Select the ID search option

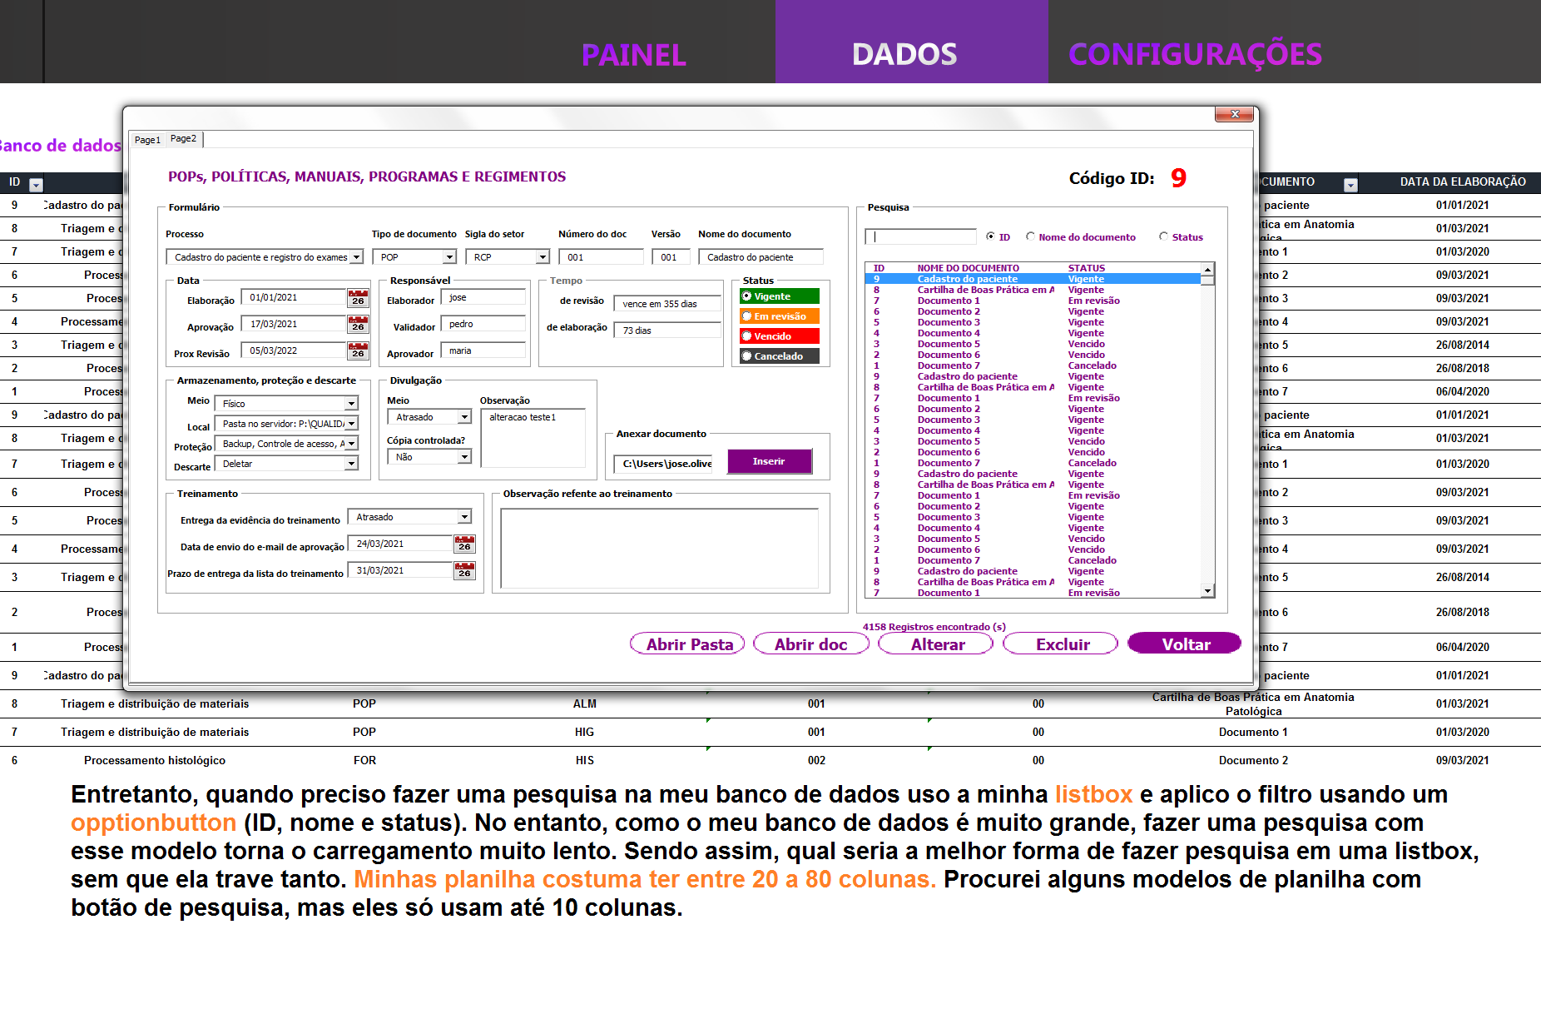pos(998,237)
